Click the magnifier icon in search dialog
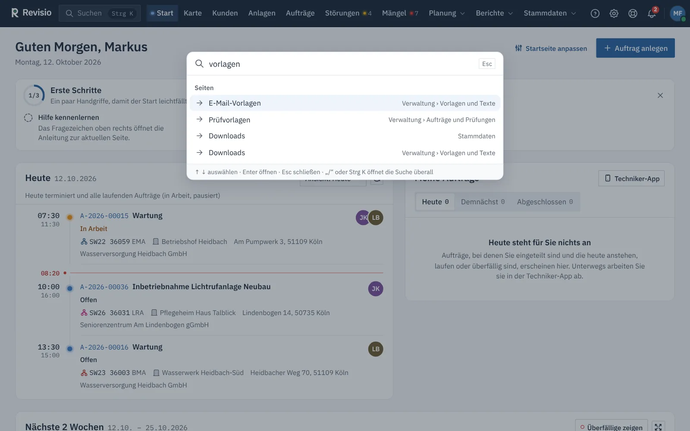Image resolution: width=690 pixels, height=431 pixels. tap(199, 64)
